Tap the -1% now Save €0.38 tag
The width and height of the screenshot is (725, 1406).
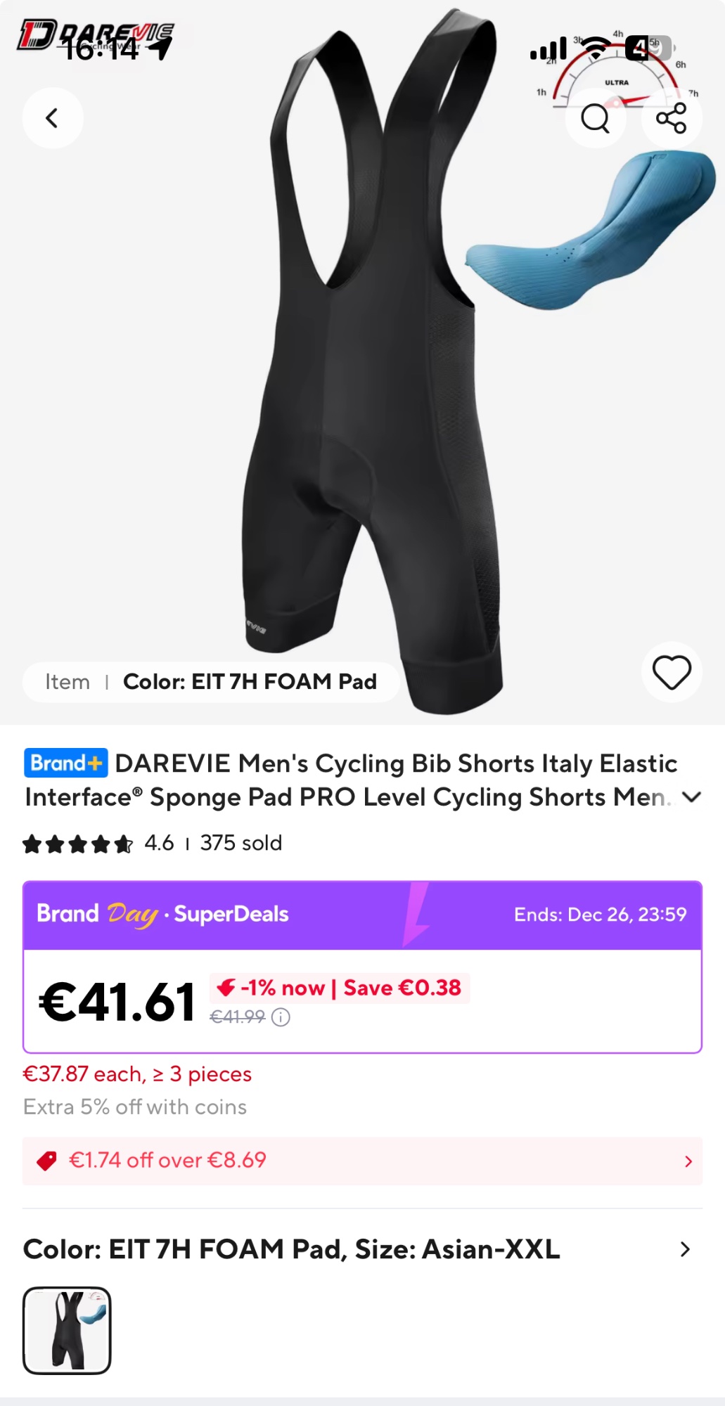click(340, 988)
